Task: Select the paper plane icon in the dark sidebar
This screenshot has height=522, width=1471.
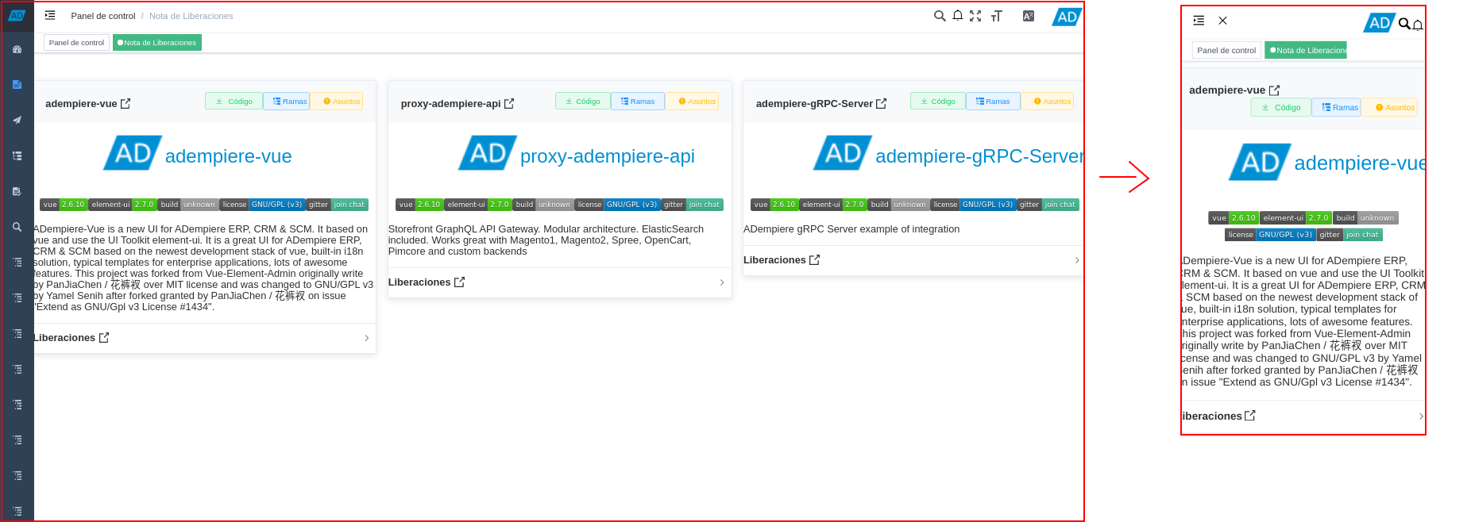Action: (x=17, y=121)
